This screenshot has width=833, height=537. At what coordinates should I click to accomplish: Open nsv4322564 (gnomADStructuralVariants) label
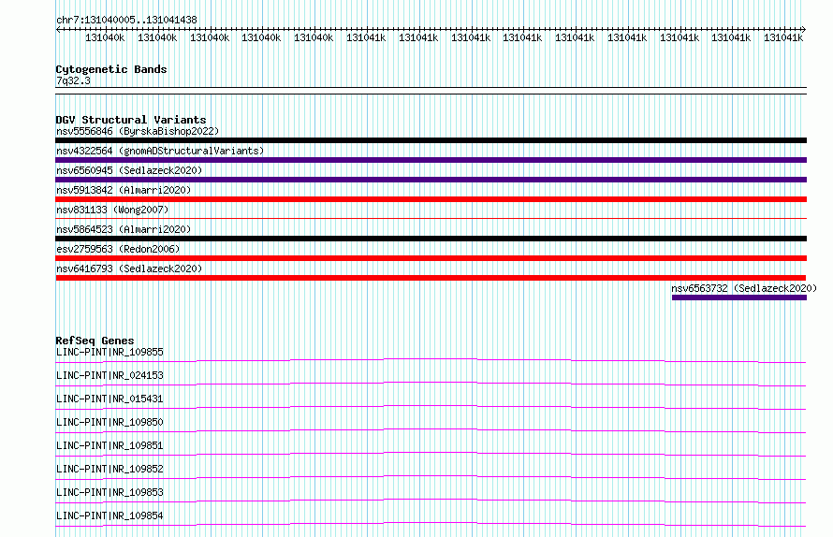(160, 151)
